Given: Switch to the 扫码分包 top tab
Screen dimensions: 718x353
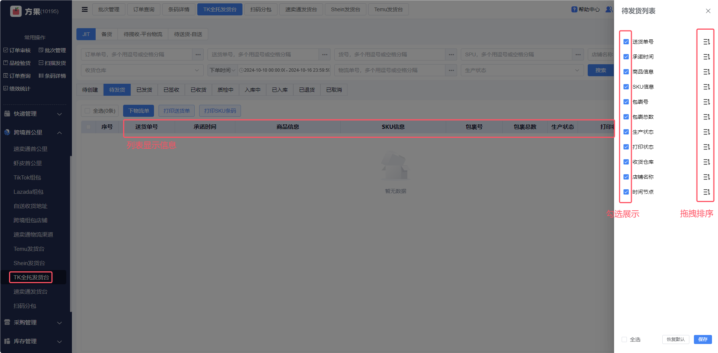Looking at the screenshot, I should [261, 9].
